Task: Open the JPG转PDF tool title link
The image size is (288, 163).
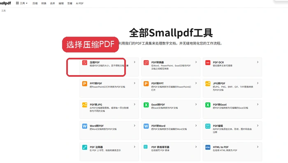Action: [219, 83]
